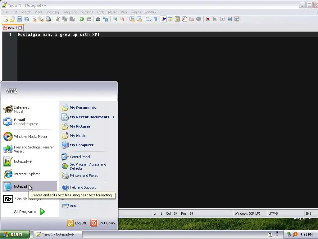
Task: Open My Computer from Start menu
Action: pos(89,145)
